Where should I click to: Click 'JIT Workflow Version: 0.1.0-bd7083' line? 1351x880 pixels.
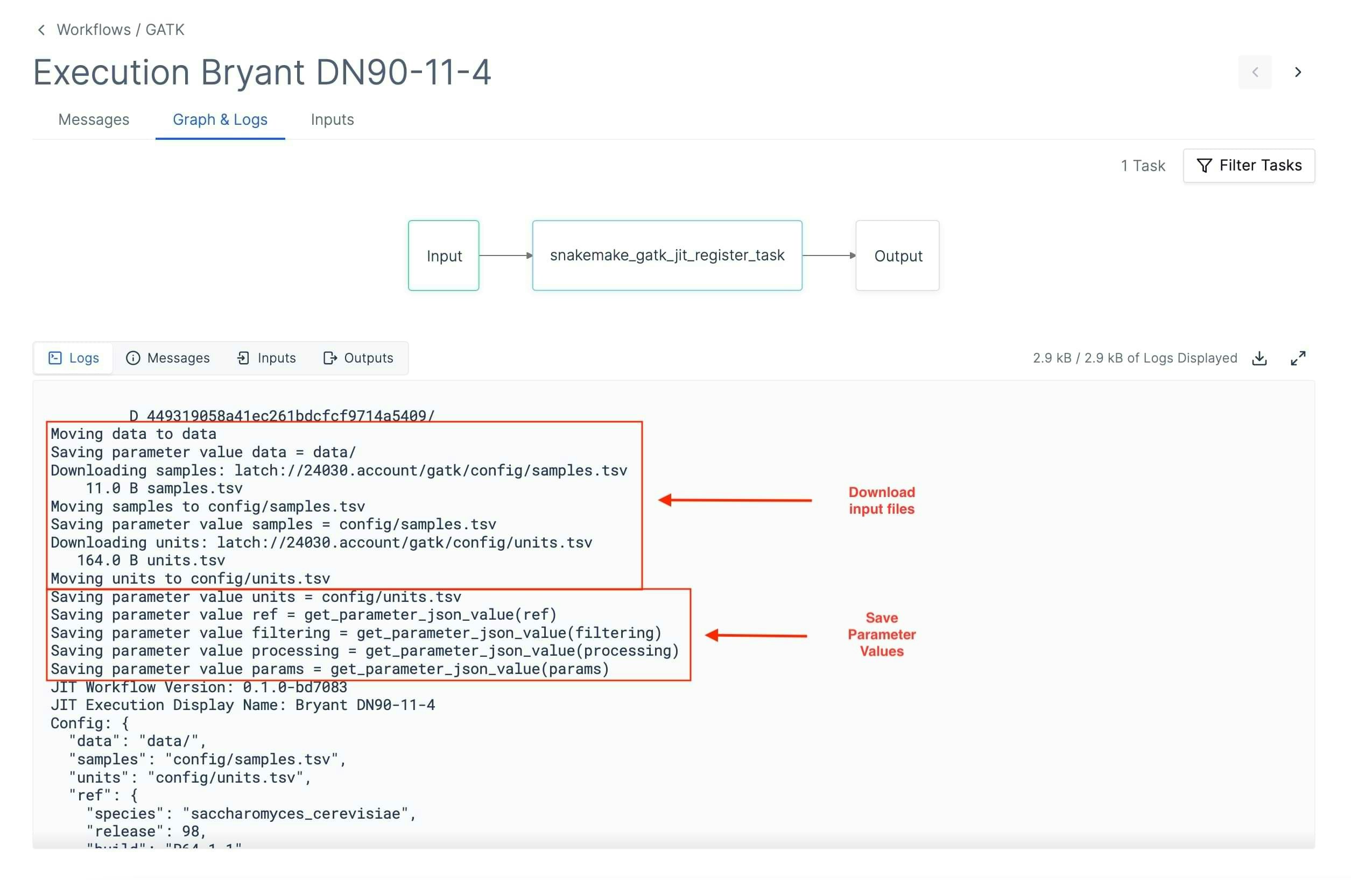[x=199, y=687]
